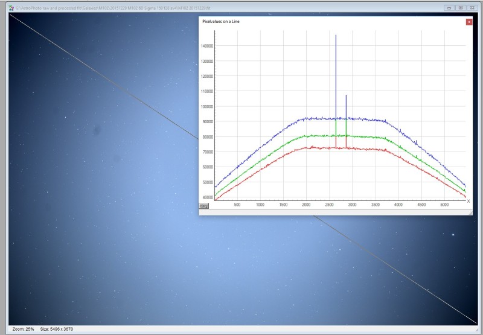This screenshot has width=483, height=335.
Task: Click the 'Pixelvalues on a Line' title
Action: point(221,22)
